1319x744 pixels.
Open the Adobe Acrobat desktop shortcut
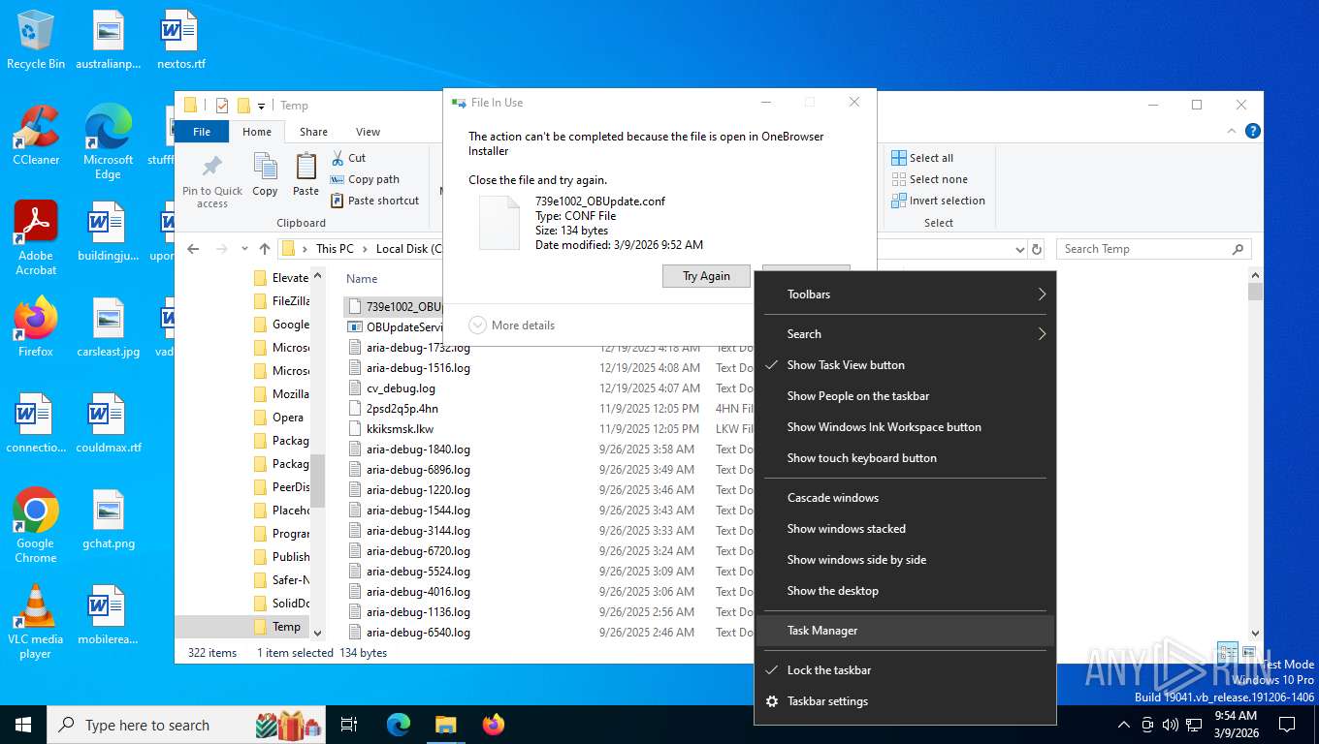36,238
